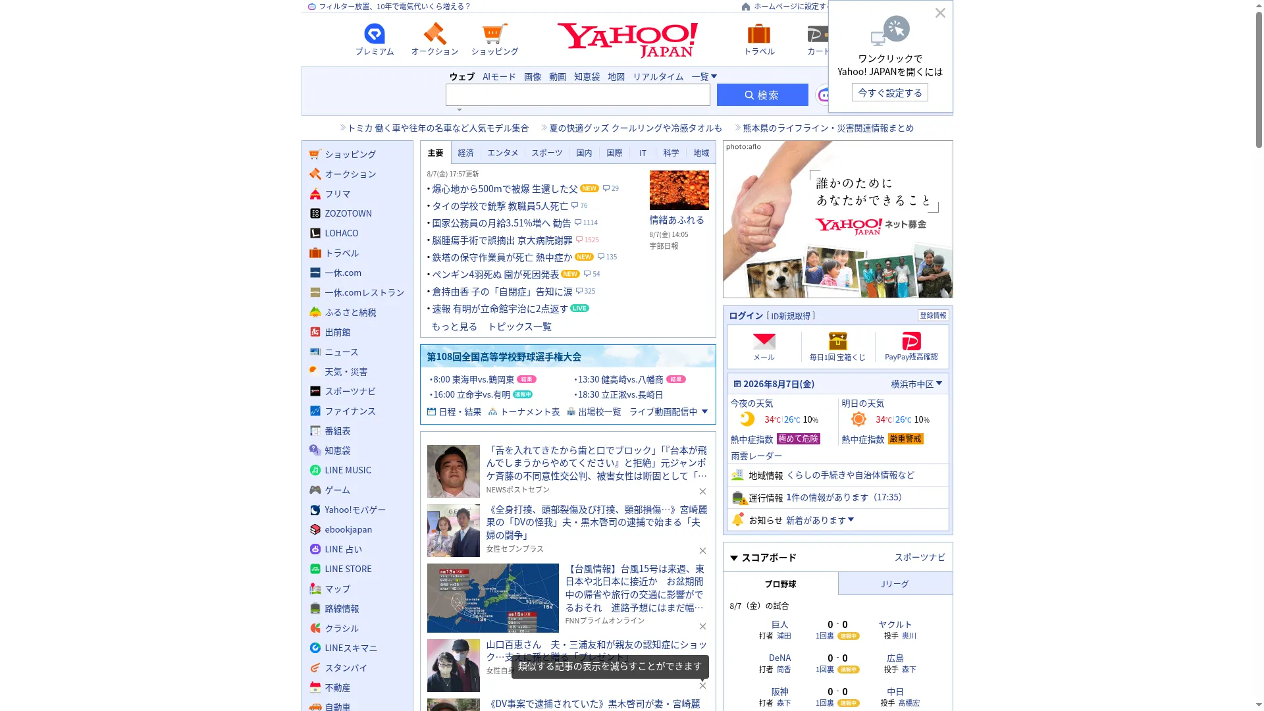Switch to the エンタメ news tab
Screen dimensions: 1264x711
click(503, 153)
